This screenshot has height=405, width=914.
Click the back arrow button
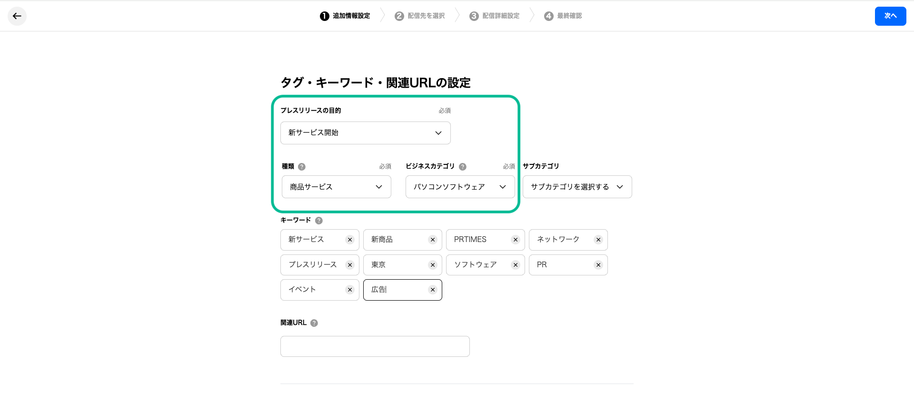17,16
